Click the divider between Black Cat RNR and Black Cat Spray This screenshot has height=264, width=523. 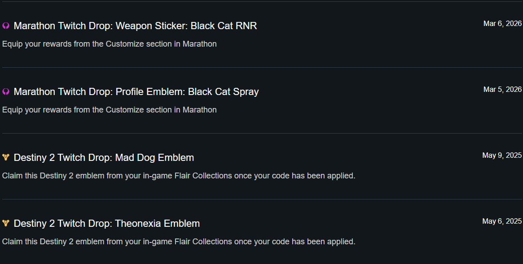point(261,68)
